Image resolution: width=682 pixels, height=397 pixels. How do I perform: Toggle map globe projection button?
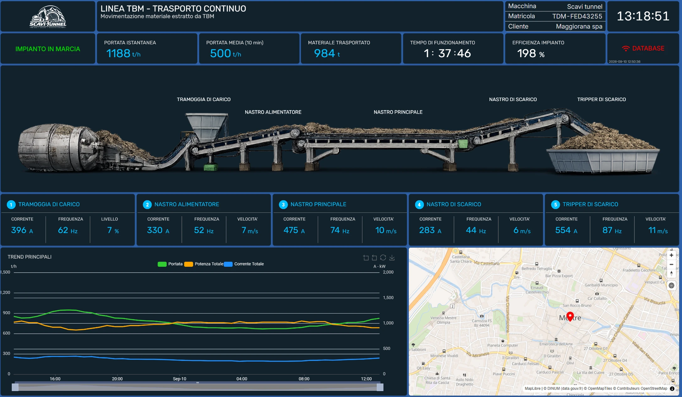point(671,286)
